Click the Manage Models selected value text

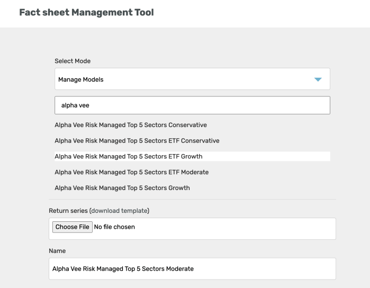click(x=80, y=79)
